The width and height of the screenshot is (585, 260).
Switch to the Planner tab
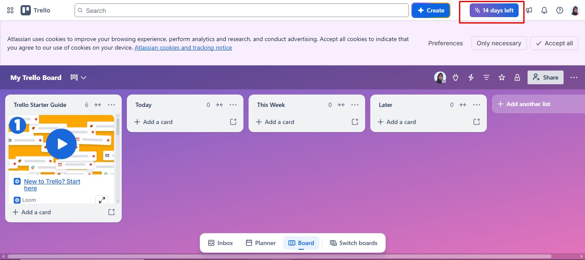click(261, 243)
